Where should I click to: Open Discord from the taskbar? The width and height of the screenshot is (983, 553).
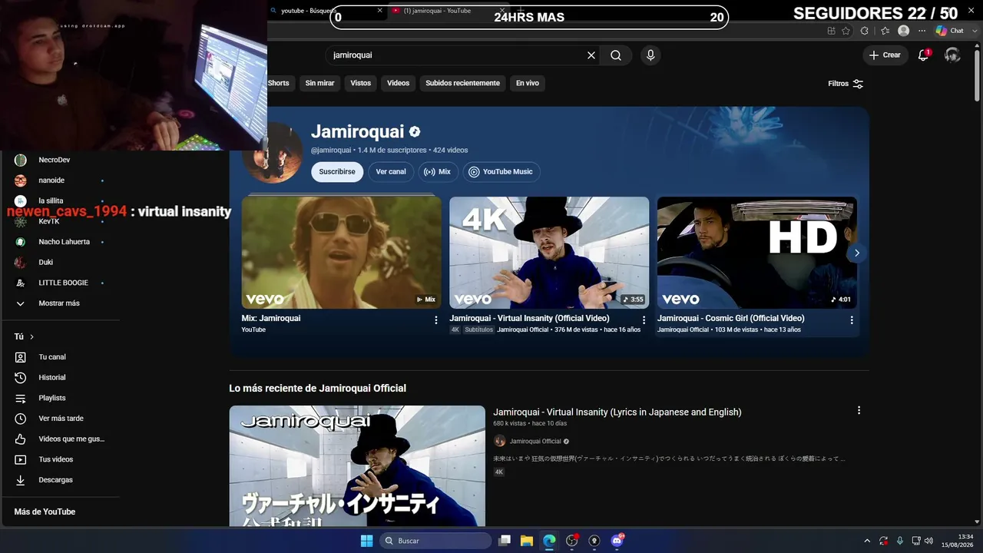[617, 541]
